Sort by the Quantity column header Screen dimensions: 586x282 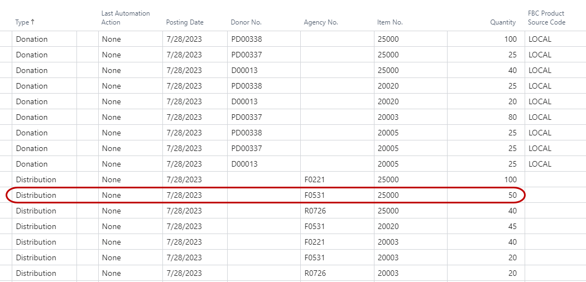[503, 22]
